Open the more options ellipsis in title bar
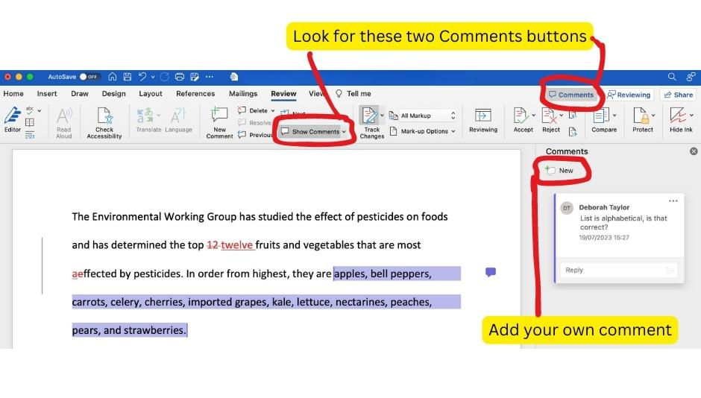Viewport: 701px width, 398px height. pos(210,77)
